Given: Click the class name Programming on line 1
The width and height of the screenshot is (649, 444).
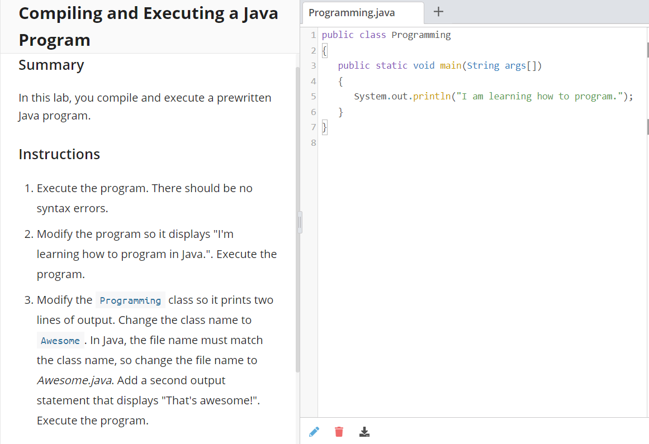Looking at the screenshot, I should coord(421,35).
